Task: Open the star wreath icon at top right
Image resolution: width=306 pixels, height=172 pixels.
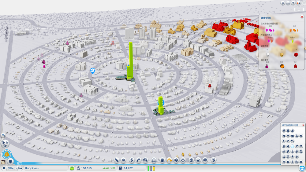Action: point(288,3)
